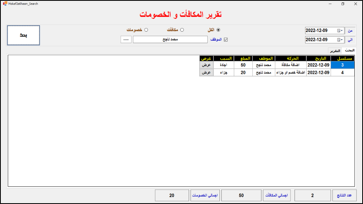Uncheck the الموظف employee checkbox
The width and height of the screenshot is (363, 204).
point(226,40)
